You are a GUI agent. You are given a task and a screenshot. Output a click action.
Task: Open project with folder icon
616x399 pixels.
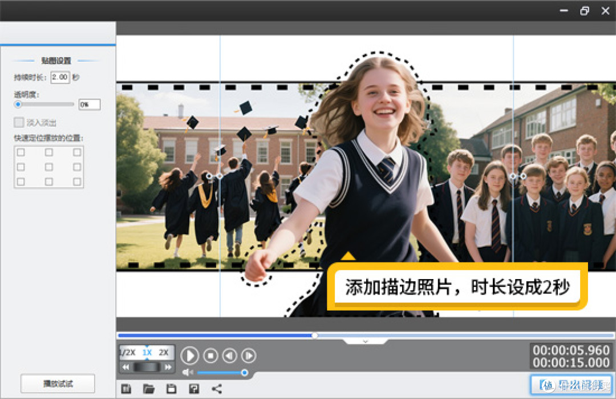148,389
